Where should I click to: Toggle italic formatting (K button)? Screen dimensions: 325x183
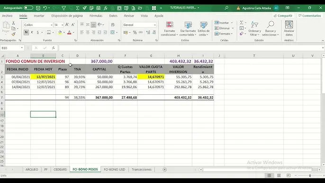click(x=32, y=32)
